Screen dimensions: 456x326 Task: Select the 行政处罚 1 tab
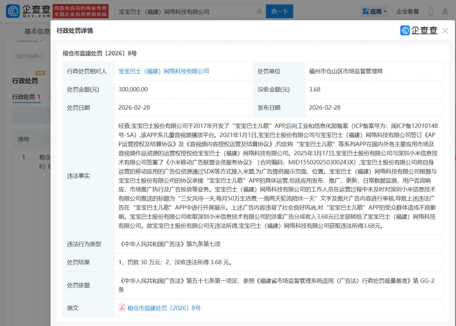coord(26,97)
